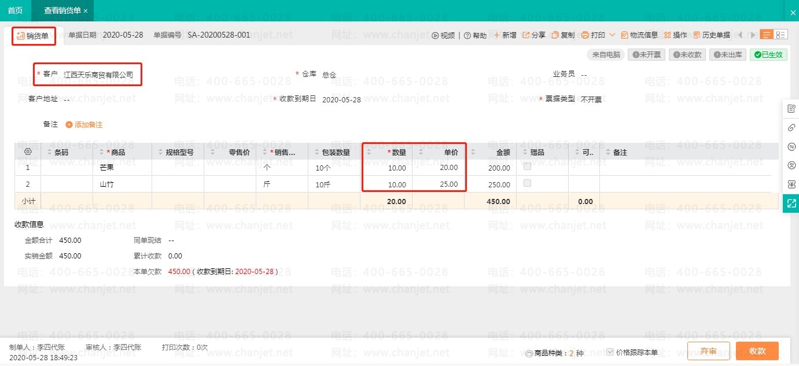Screen dimensions: 799x366
Task: Switch to the 首页 home tab
Action: [x=16, y=10]
